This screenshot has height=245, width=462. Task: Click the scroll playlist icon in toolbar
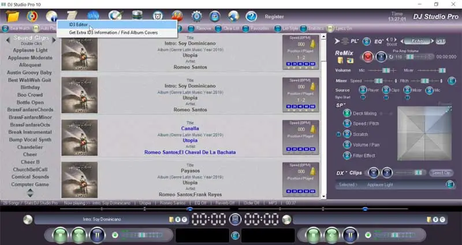[72, 16]
